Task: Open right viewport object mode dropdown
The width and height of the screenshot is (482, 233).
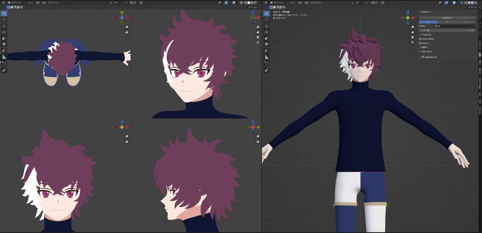Action: [x=279, y=2]
